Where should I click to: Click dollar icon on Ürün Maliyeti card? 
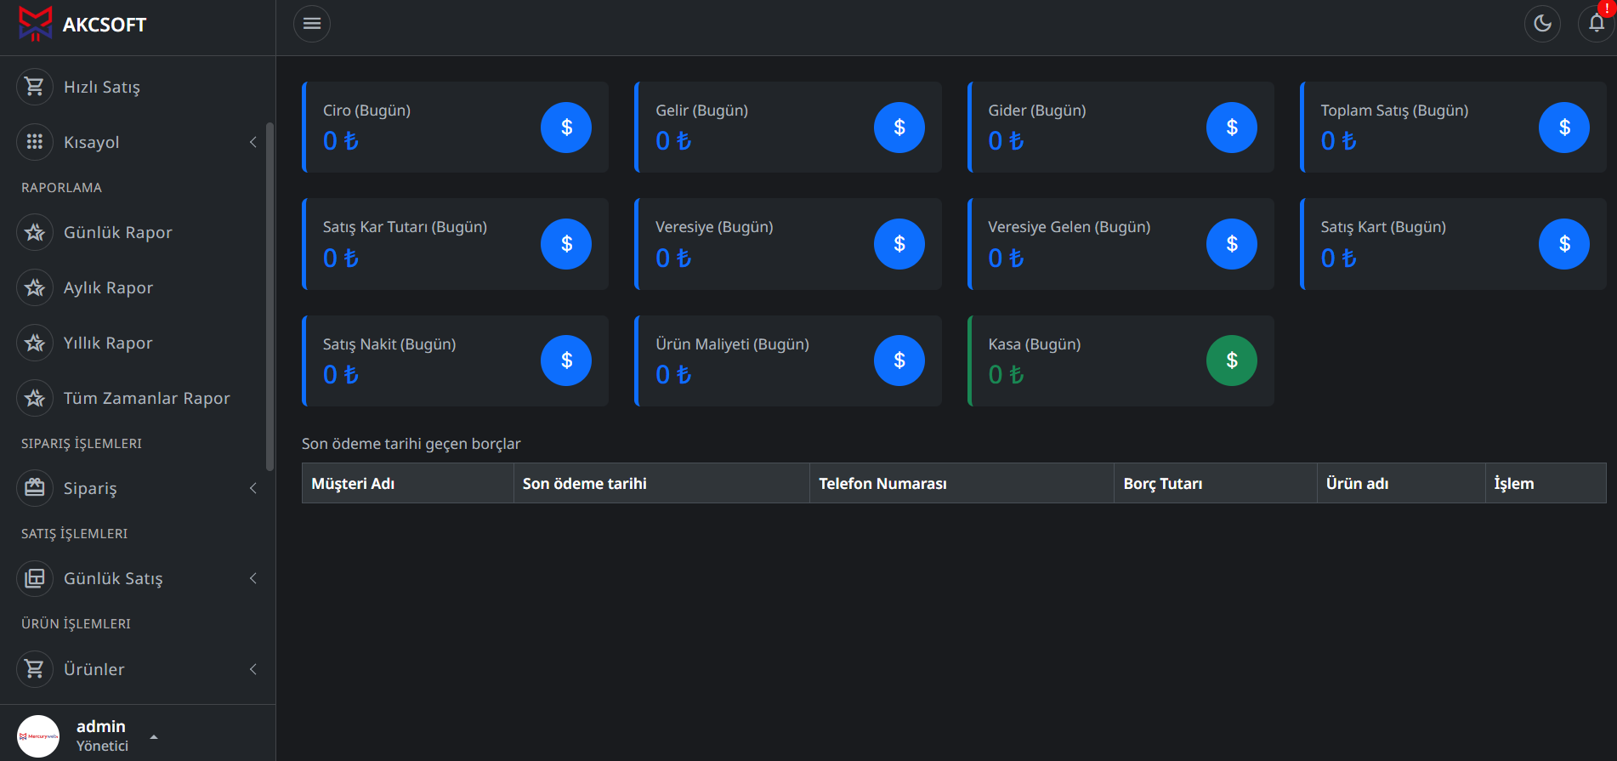(x=899, y=361)
